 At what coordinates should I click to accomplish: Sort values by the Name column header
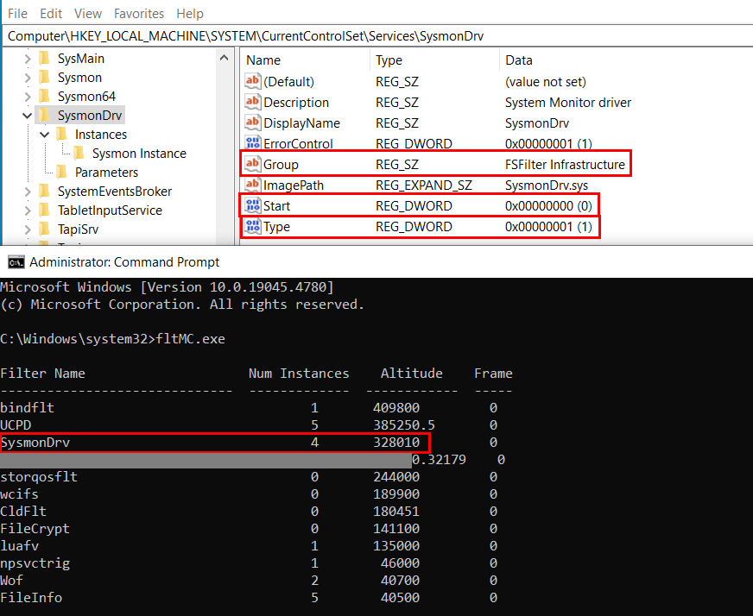click(x=263, y=60)
